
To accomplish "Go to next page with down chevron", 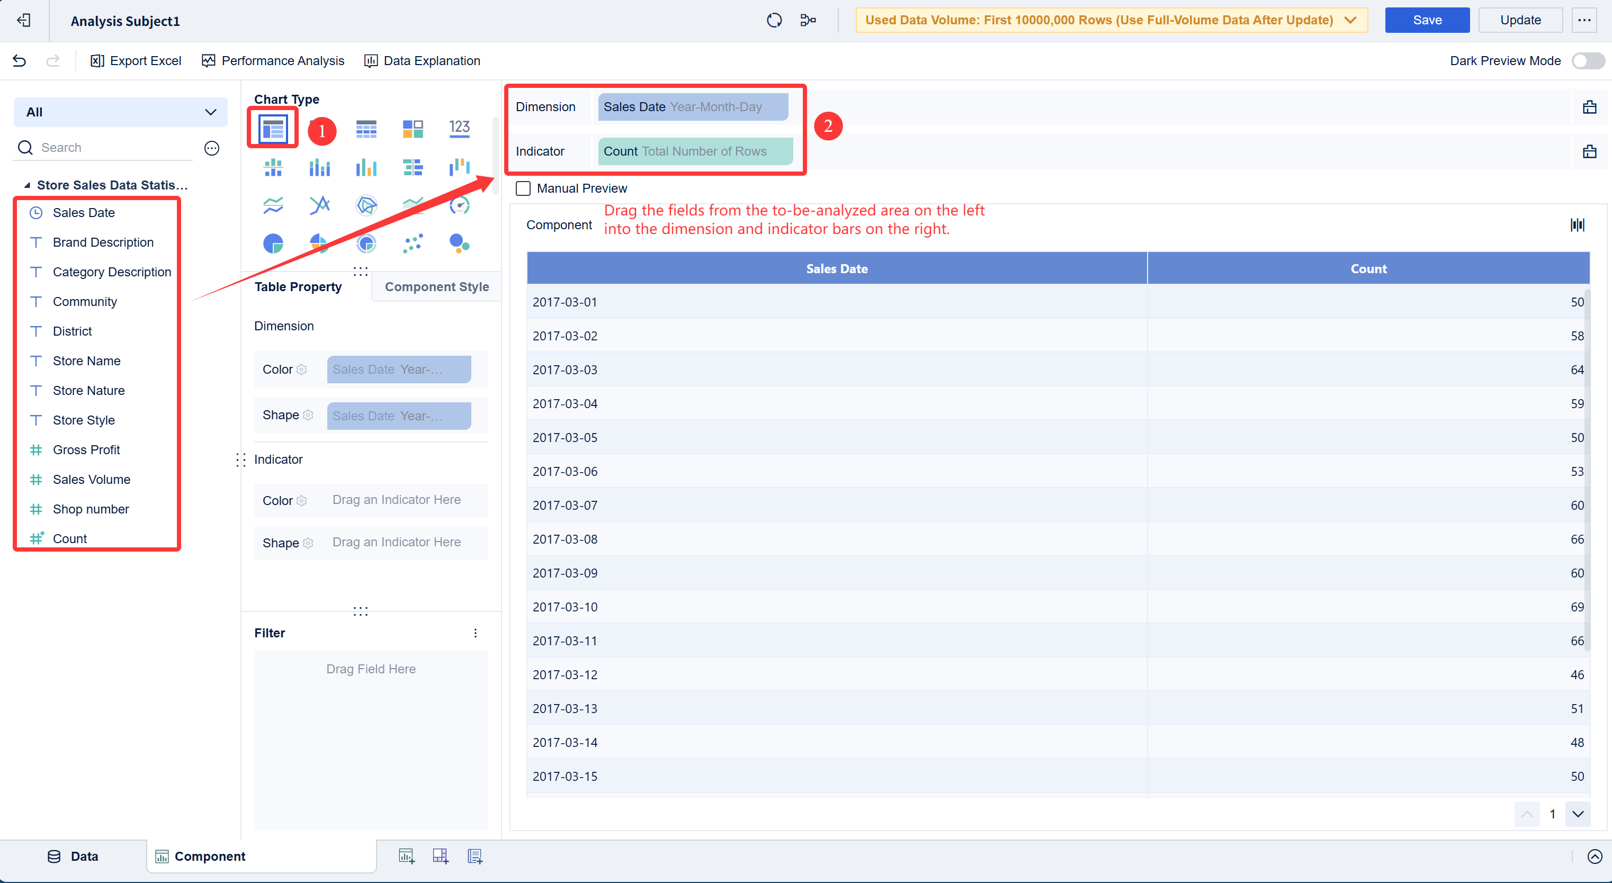I will (1578, 814).
